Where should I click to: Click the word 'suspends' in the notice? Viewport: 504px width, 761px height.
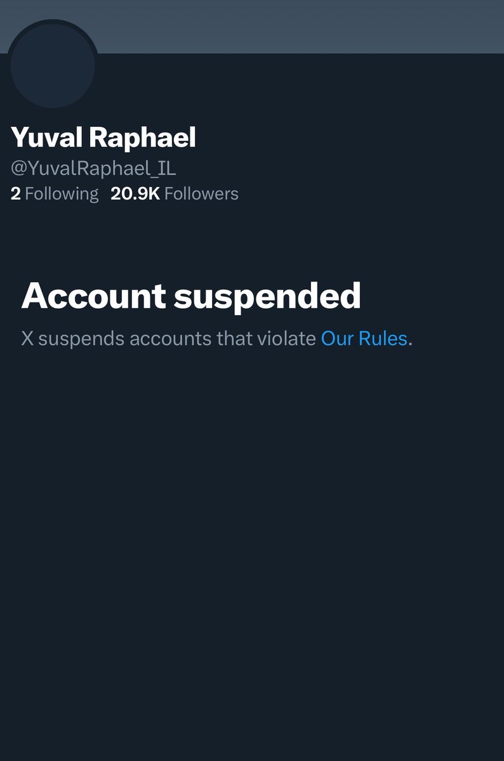[81, 338]
